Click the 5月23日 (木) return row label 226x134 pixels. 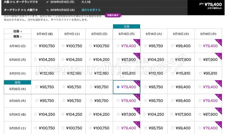(x=18, y=101)
